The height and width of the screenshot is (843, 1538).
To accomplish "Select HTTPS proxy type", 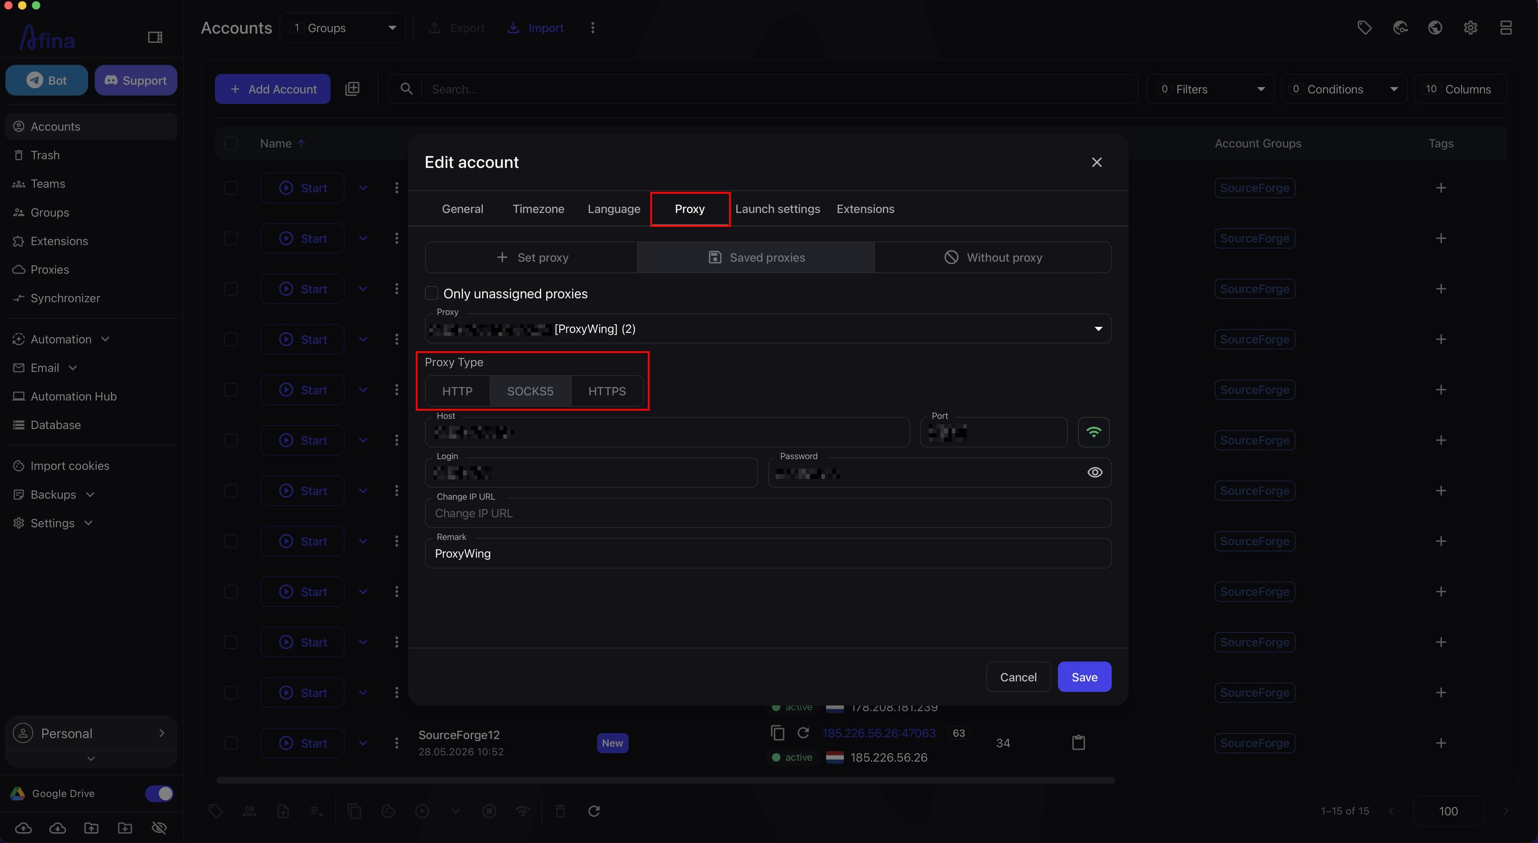I will pos(607,391).
